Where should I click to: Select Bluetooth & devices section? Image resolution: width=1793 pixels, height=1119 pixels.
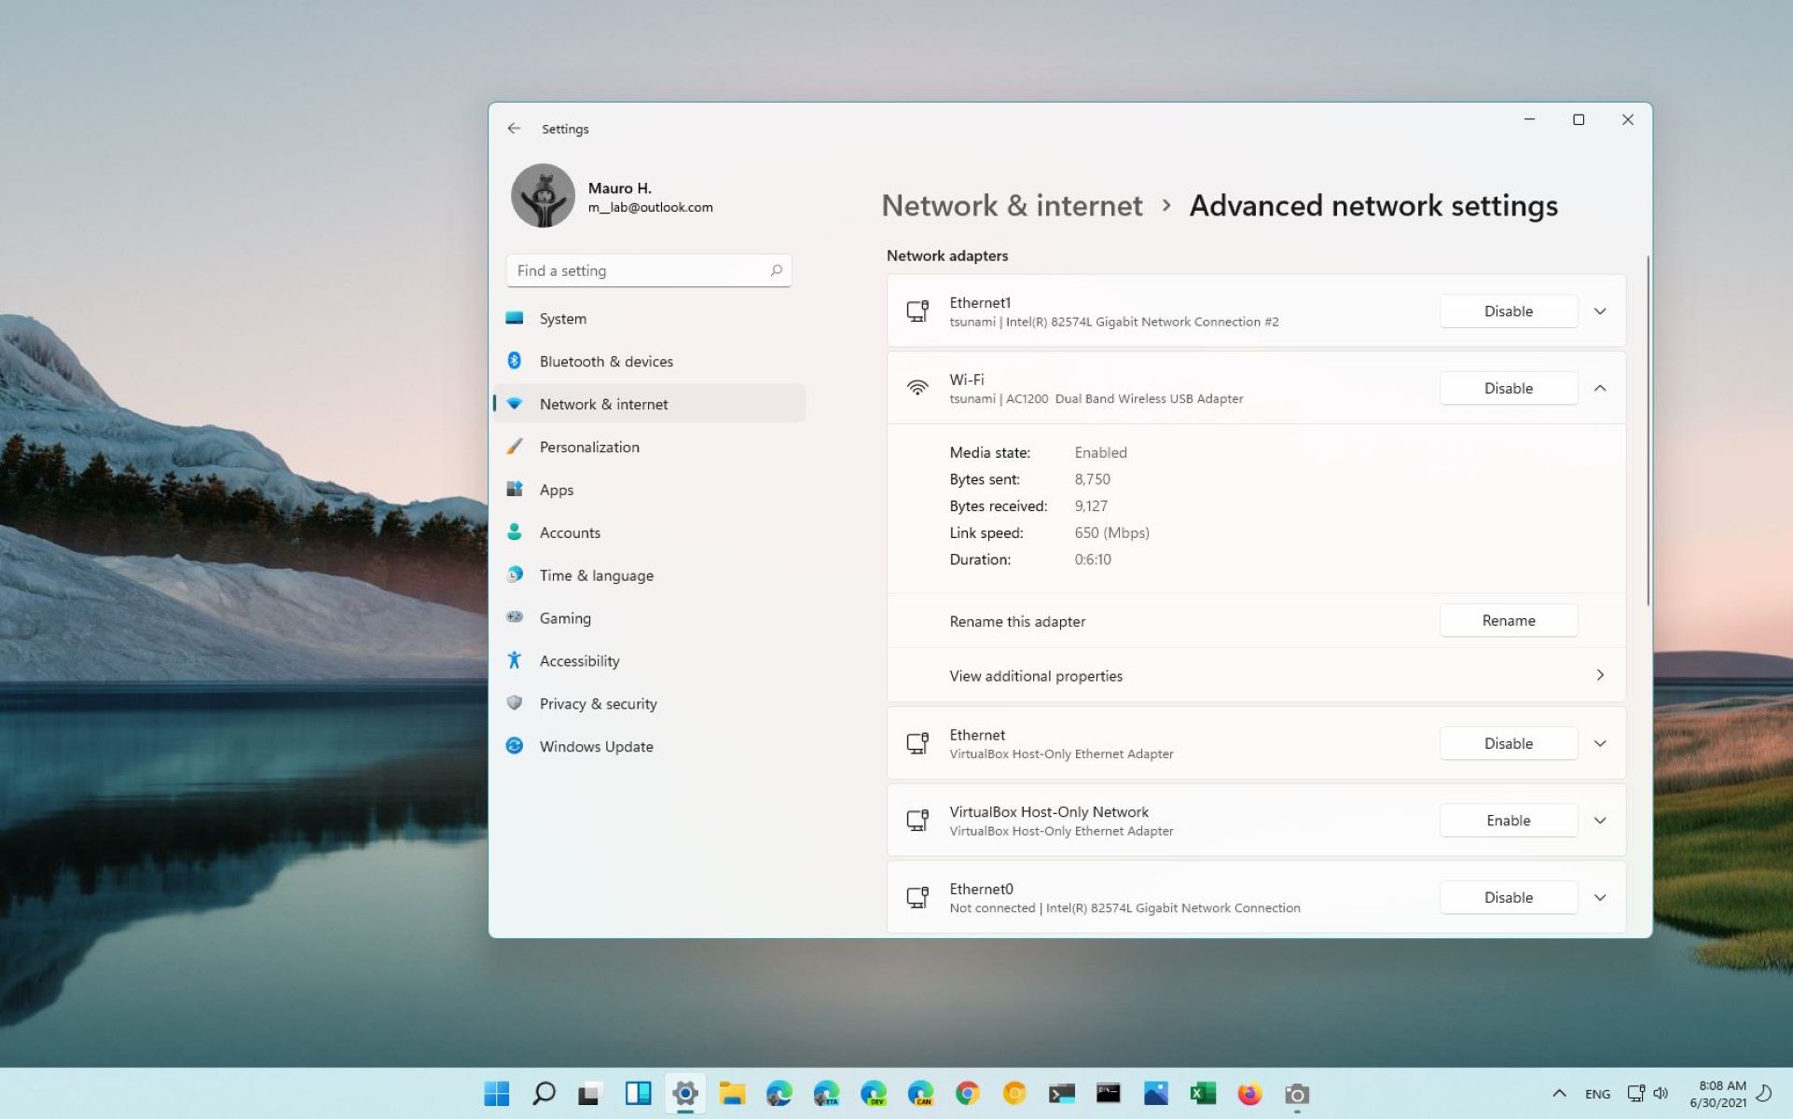(x=606, y=361)
